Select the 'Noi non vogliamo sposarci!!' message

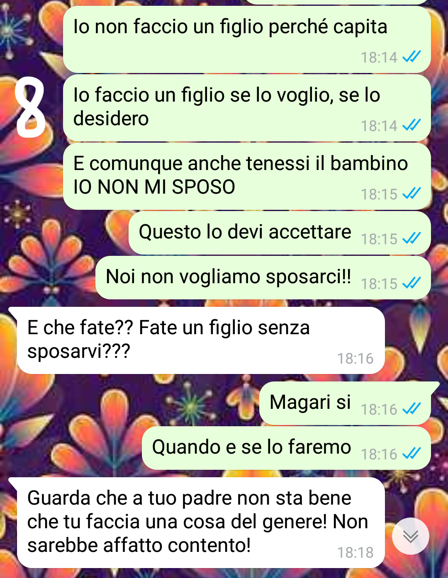tap(263, 278)
